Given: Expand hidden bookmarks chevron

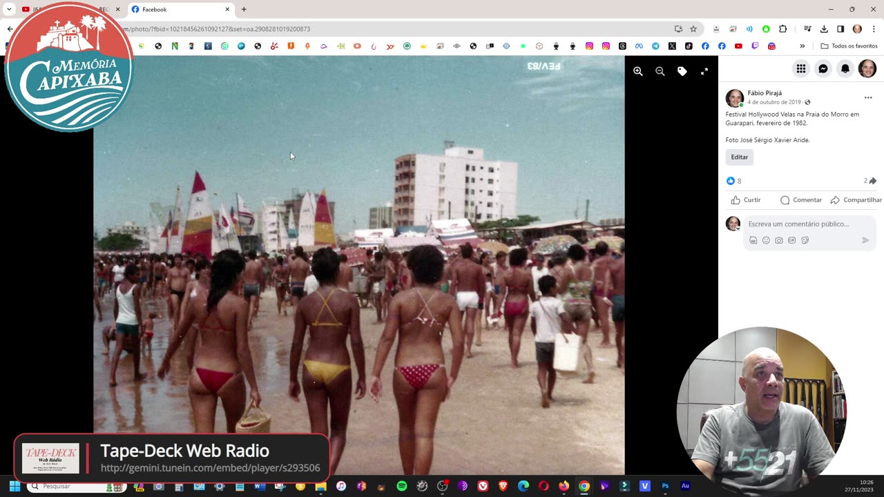Looking at the screenshot, I should (802, 46).
